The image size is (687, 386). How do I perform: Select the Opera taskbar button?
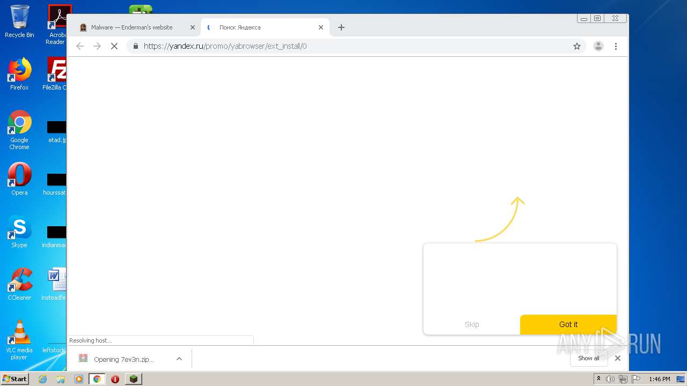coord(115,379)
